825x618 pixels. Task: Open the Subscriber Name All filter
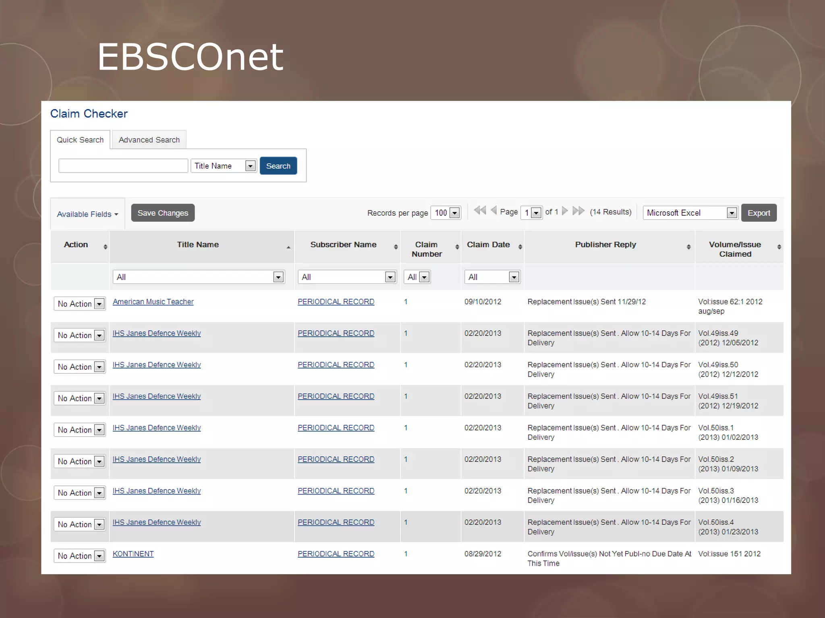coord(347,277)
